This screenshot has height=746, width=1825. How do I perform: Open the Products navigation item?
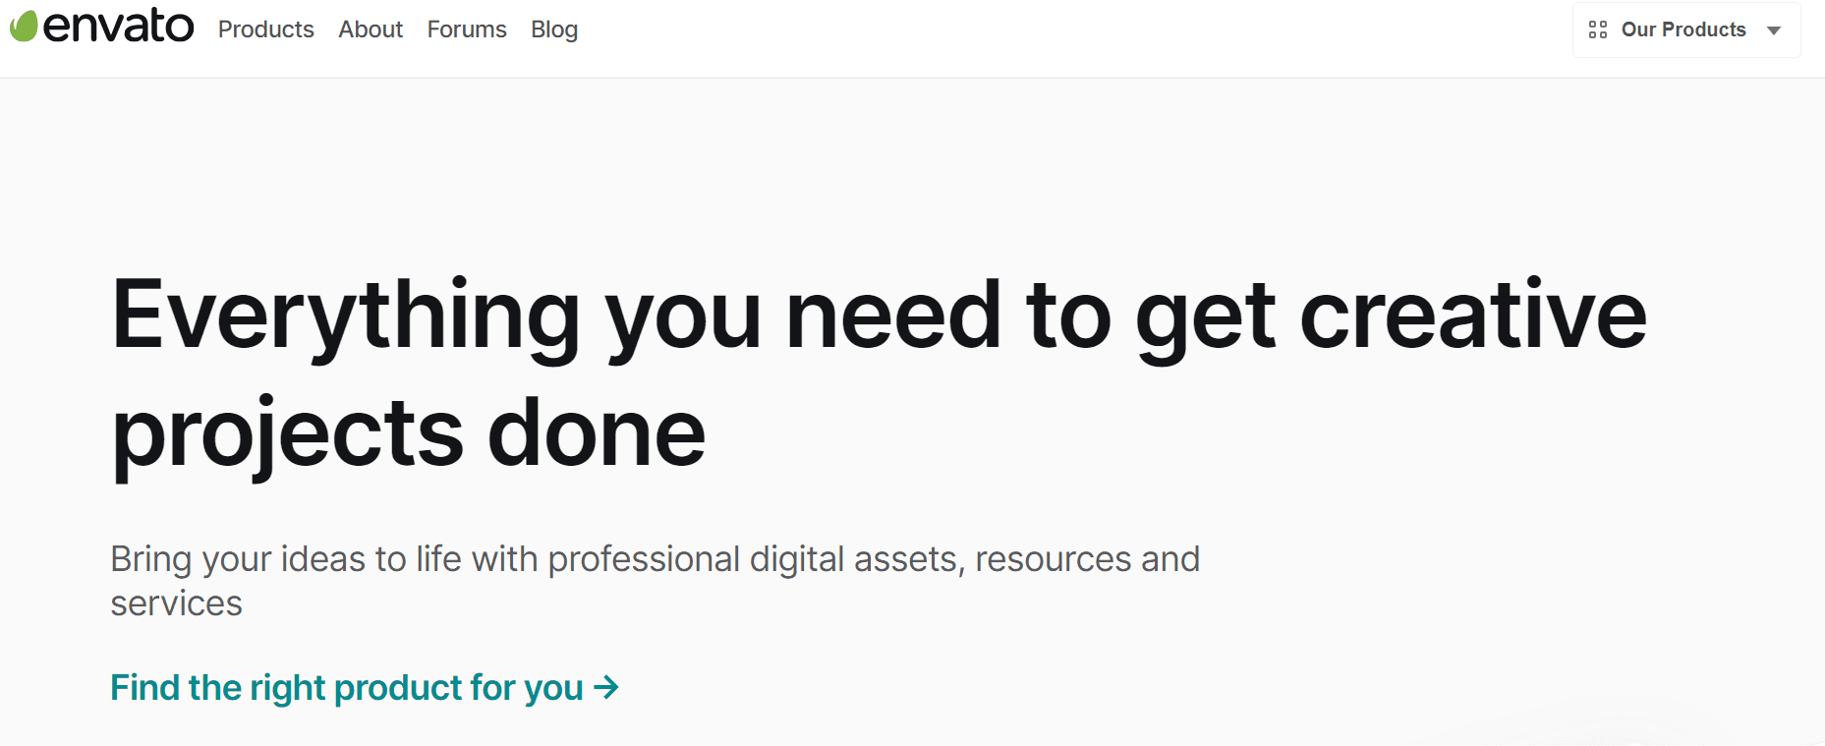coord(266,29)
